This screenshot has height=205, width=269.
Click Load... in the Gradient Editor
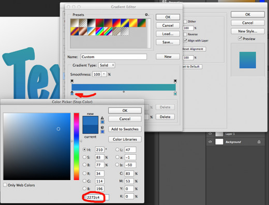point(168,34)
